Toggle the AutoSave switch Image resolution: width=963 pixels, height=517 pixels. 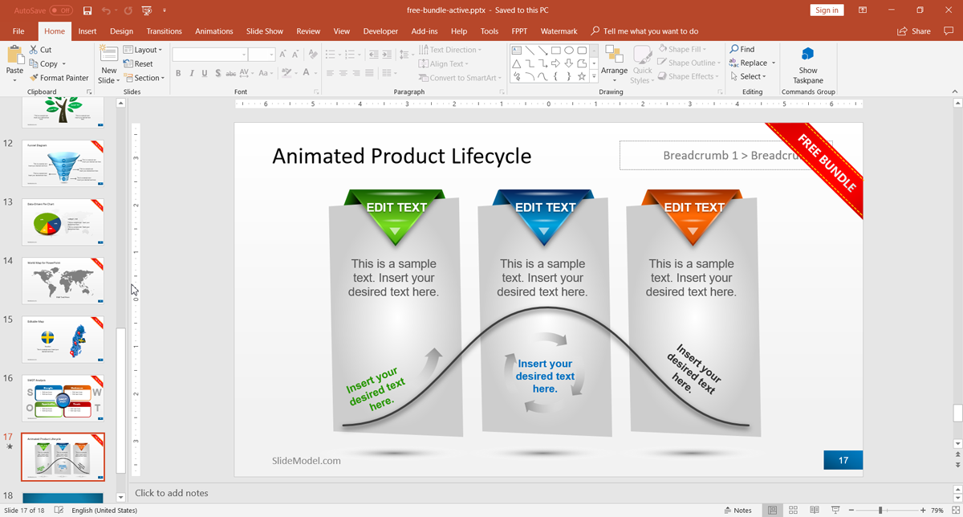pyautogui.click(x=61, y=10)
